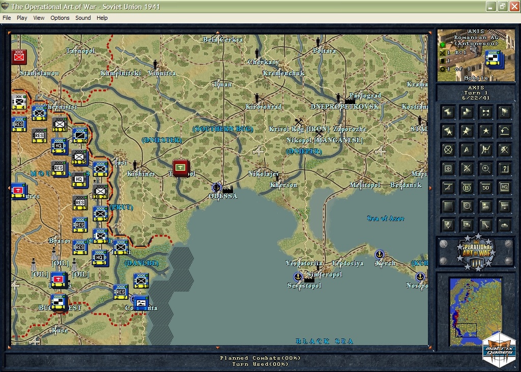Select the red infantry unit near Stanislawow
The height and width of the screenshot is (372, 521).
(19, 57)
